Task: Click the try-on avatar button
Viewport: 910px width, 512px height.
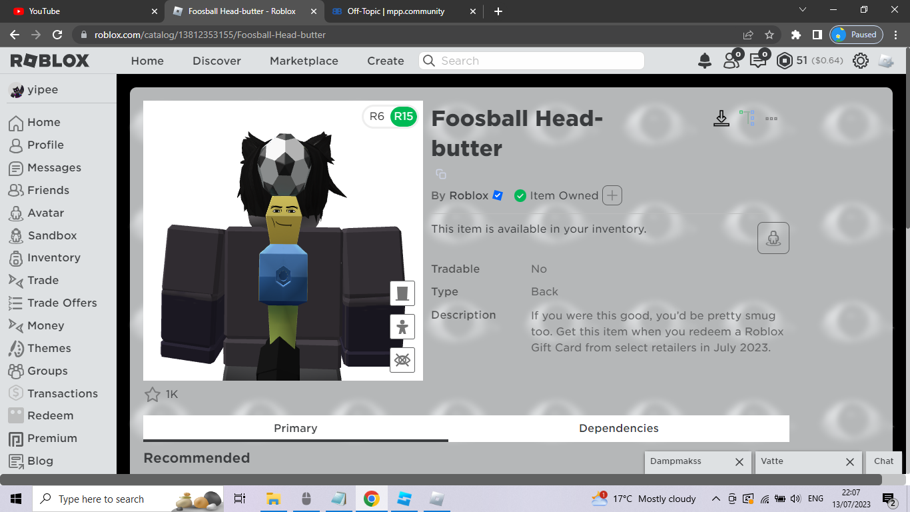Action: [x=773, y=238]
